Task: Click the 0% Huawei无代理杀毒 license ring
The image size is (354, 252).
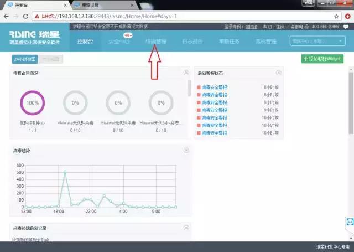Action: (118, 103)
